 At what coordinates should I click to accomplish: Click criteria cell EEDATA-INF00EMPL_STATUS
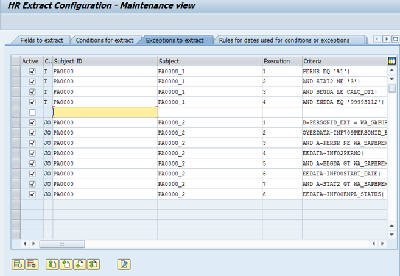(345, 194)
